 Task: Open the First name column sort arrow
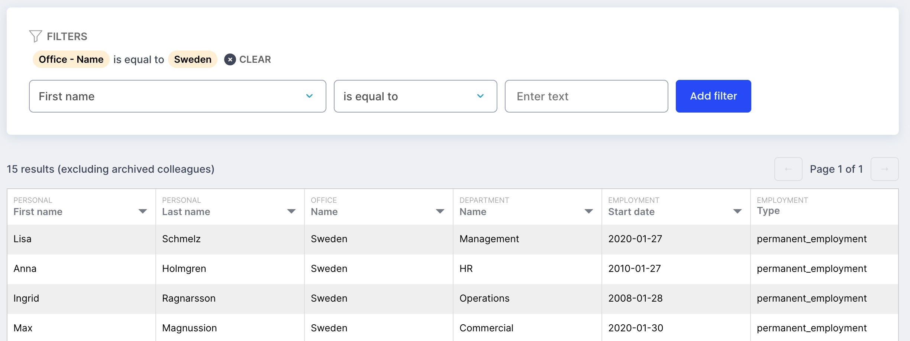(142, 211)
